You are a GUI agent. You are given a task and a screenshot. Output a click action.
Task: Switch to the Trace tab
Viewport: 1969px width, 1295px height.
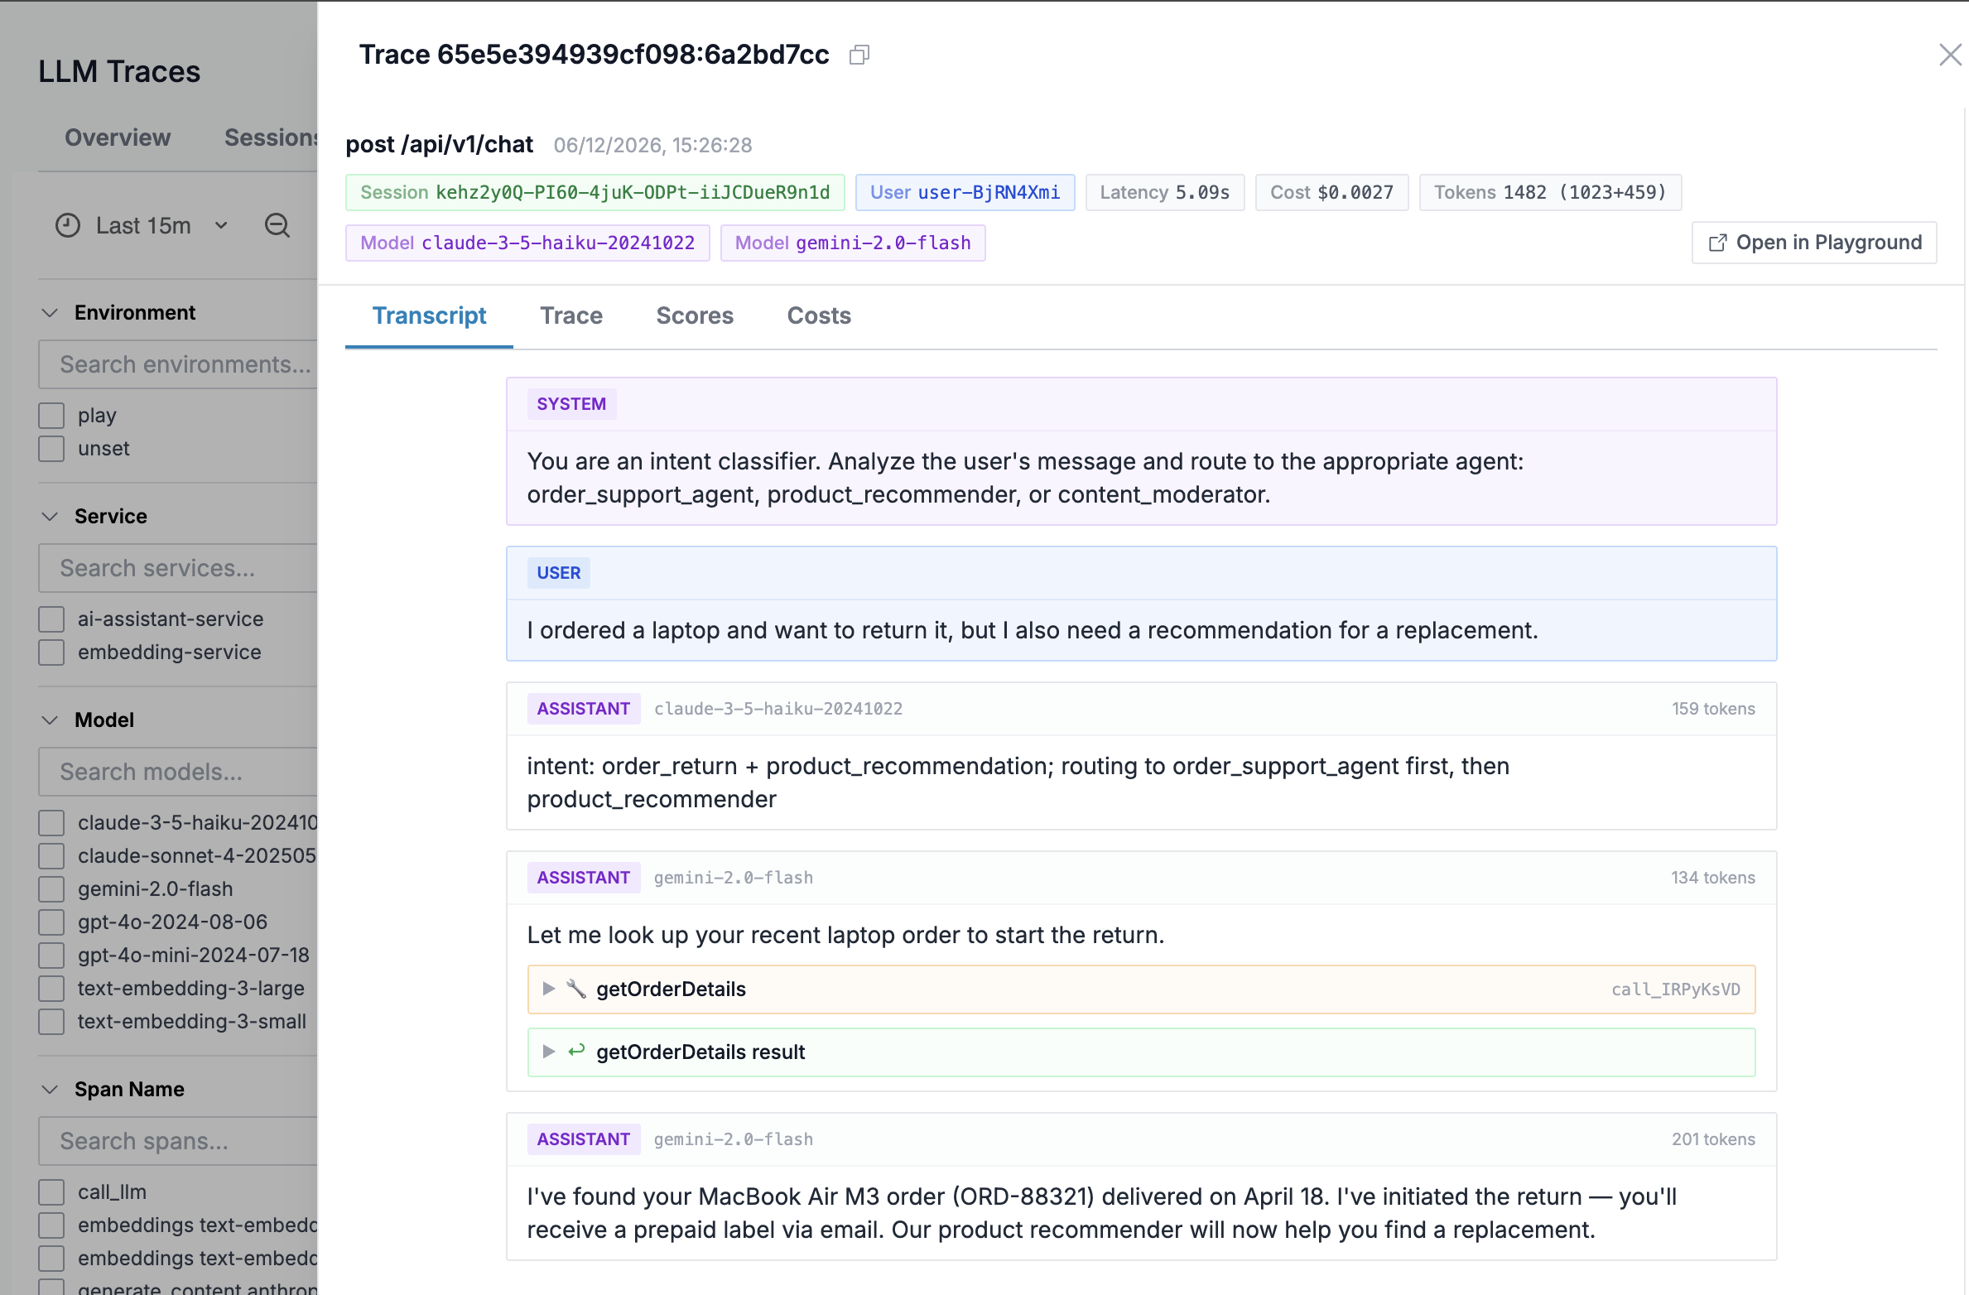(x=571, y=316)
